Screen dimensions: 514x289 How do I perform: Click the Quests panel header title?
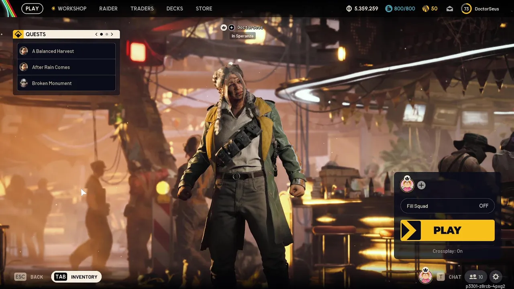click(x=36, y=34)
